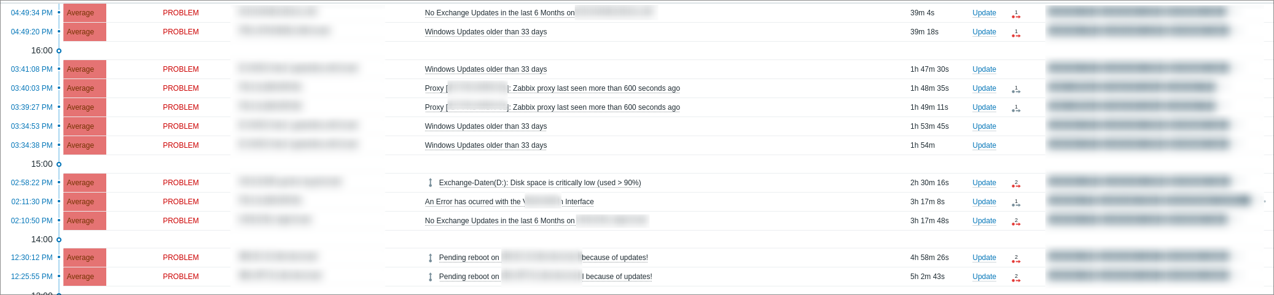Open actions icon for the 39m 4s problem
The height and width of the screenshot is (295, 1274).
tap(1016, 14)
